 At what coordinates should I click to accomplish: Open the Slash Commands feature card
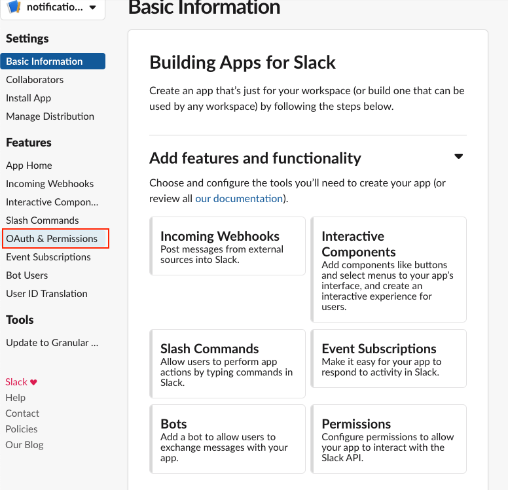[x=227, y=364]
